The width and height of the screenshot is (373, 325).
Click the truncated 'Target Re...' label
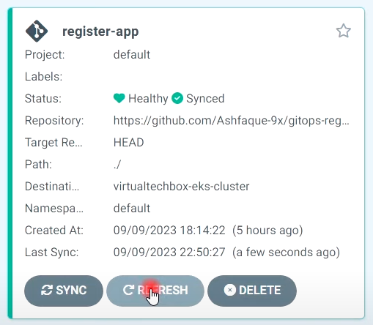tap(53, 143)
